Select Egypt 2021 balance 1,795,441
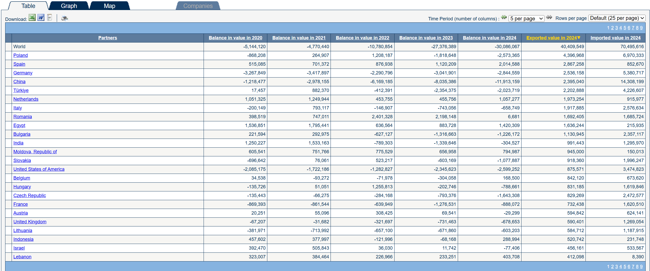The image size is (650, 271). click(319, 125)
